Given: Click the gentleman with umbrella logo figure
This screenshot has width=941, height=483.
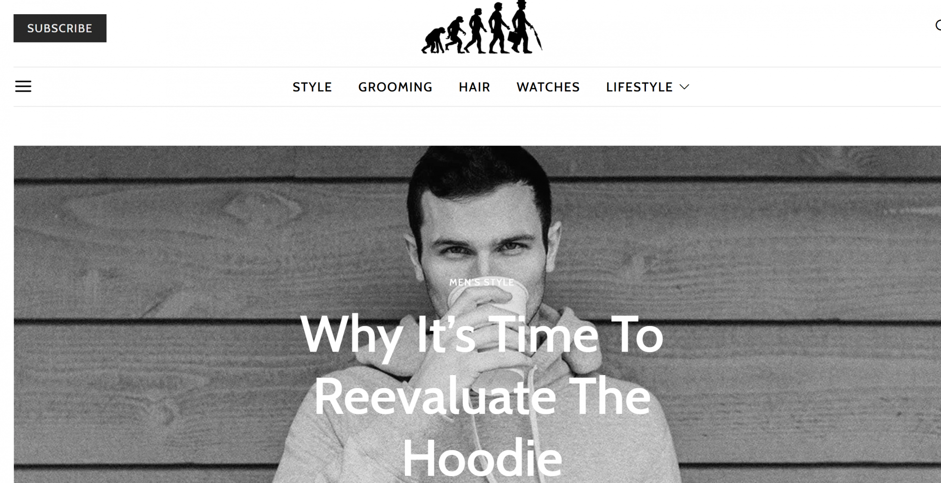Looking at the screenshot, I should (525, 27).
